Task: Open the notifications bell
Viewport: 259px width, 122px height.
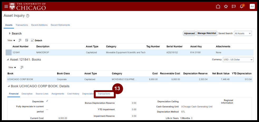Action: point(242,6)
